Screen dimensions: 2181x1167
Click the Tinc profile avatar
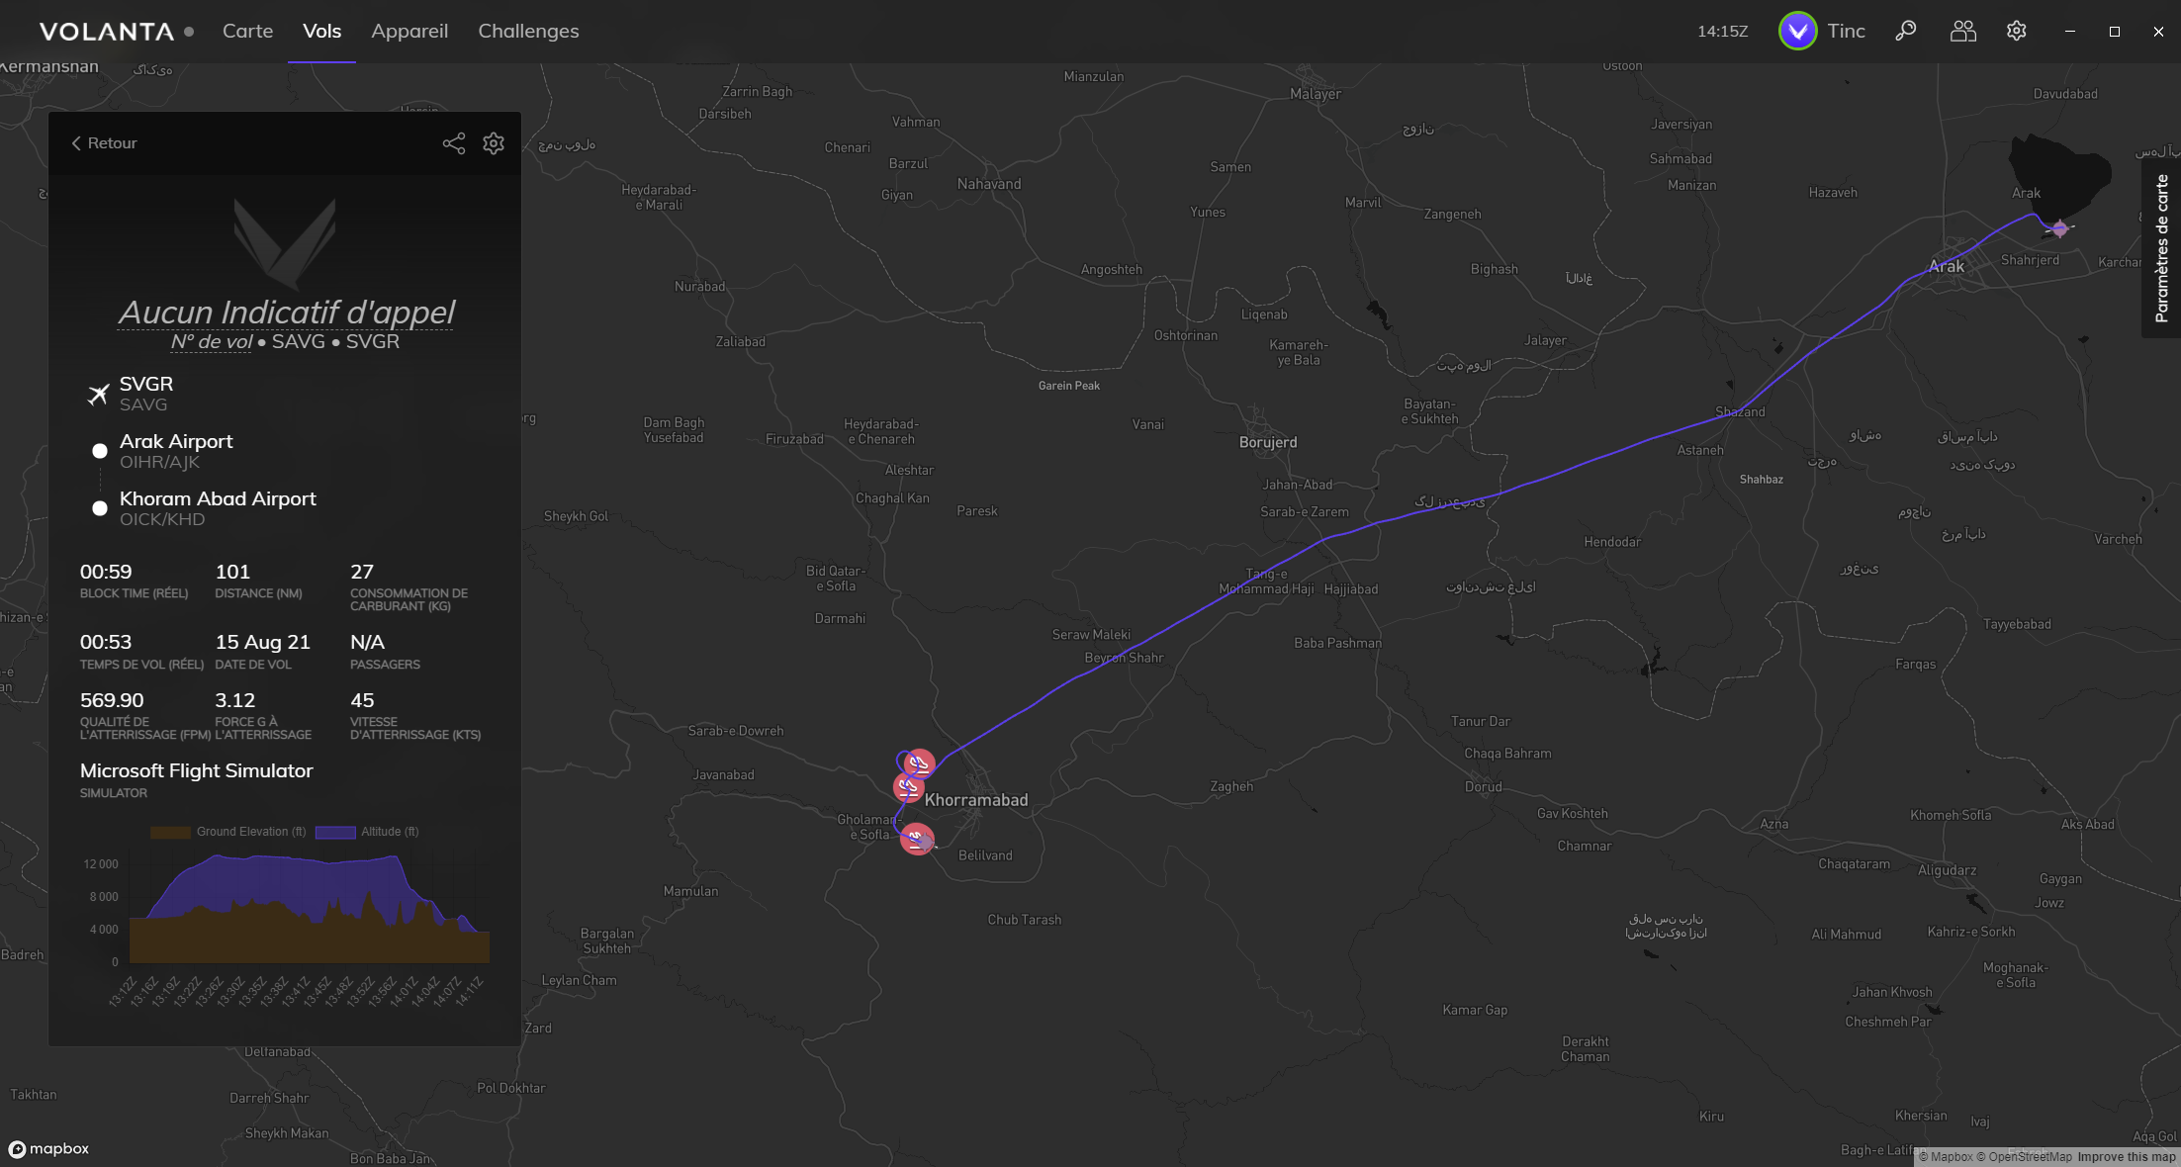point(1797,31)
